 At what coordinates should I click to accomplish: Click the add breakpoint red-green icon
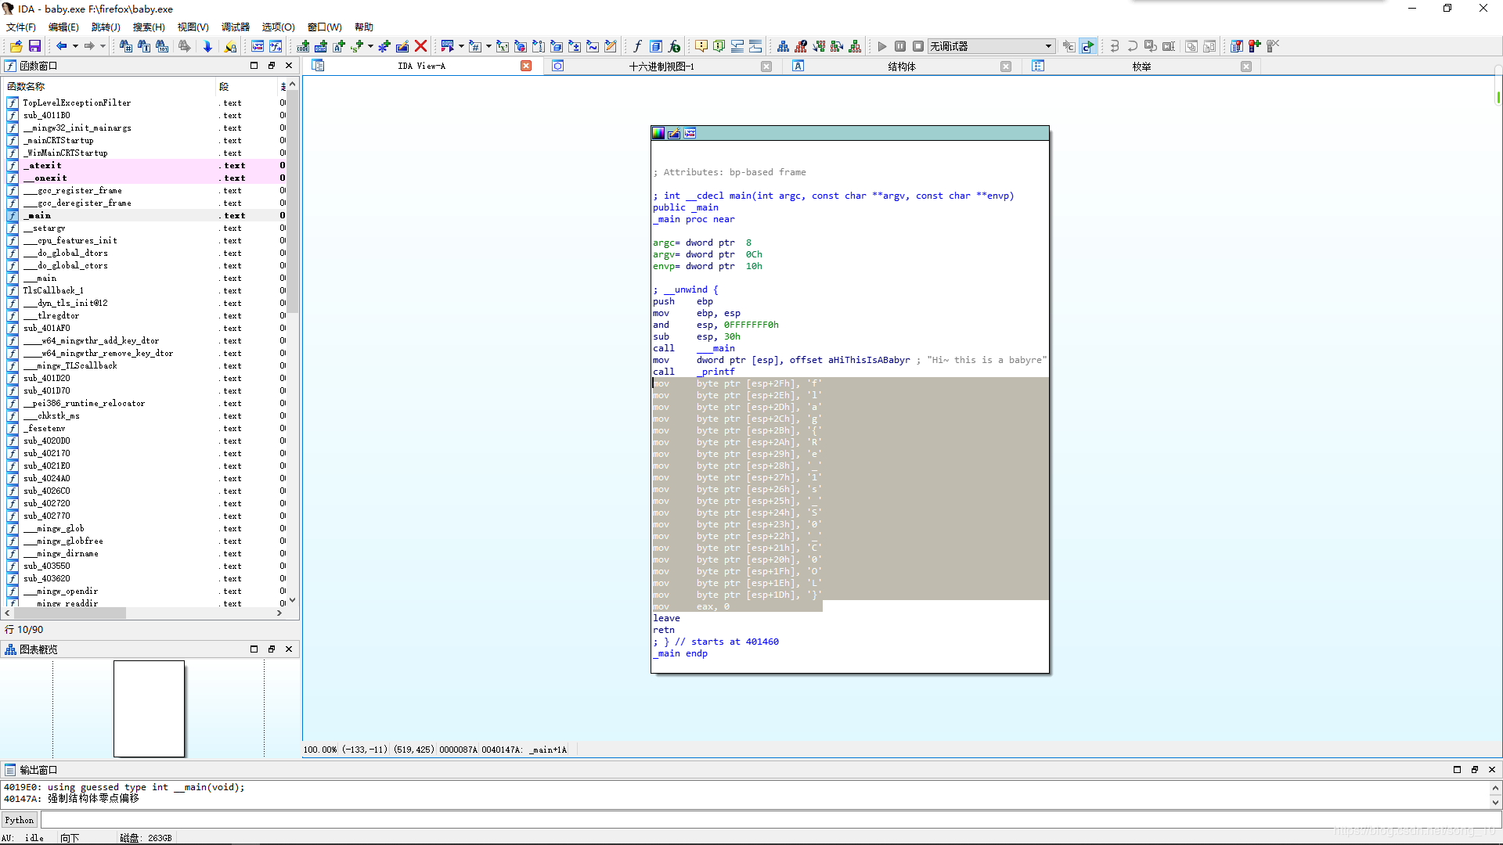pos(1254,46)
